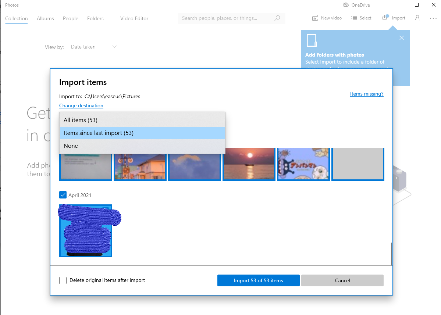Screen dimensions: 441x315
Task: Click the Change destination link
Action: click(81, 105)
